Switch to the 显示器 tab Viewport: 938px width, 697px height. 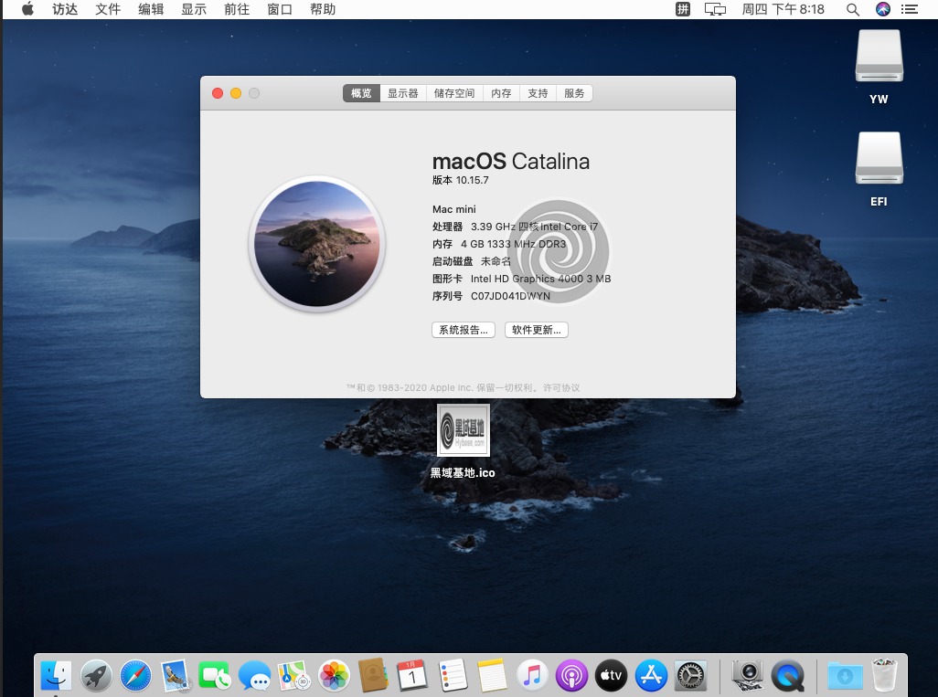point(402,93)
